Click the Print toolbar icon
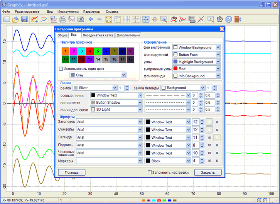The image size is (280, 204). (x=62, y=19)
